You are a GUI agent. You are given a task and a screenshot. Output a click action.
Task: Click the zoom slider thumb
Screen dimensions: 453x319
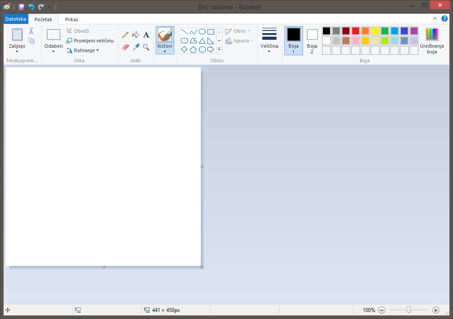[408, 310]
